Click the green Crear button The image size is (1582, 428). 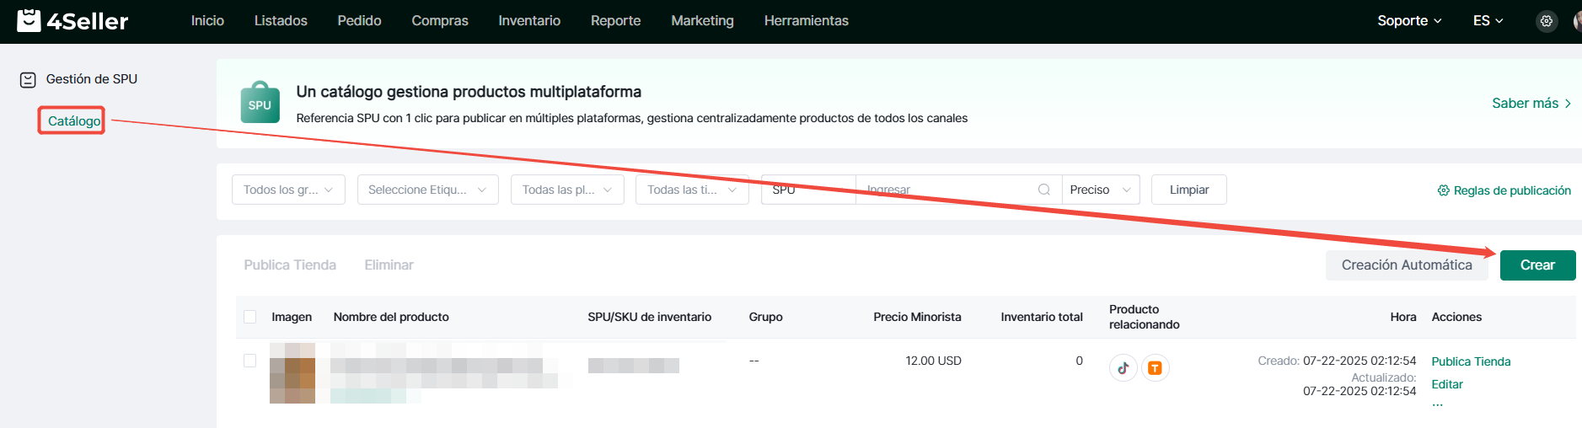(x=1537, y=265)
